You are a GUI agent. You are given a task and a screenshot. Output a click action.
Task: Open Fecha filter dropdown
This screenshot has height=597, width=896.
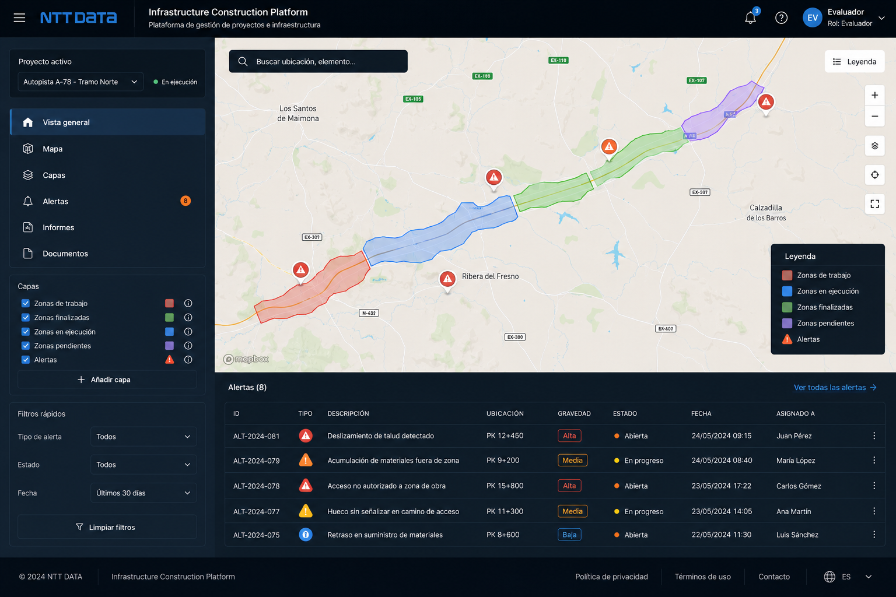143,493
